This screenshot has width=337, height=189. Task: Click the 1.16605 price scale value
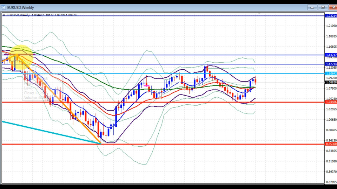click(331, 47)
